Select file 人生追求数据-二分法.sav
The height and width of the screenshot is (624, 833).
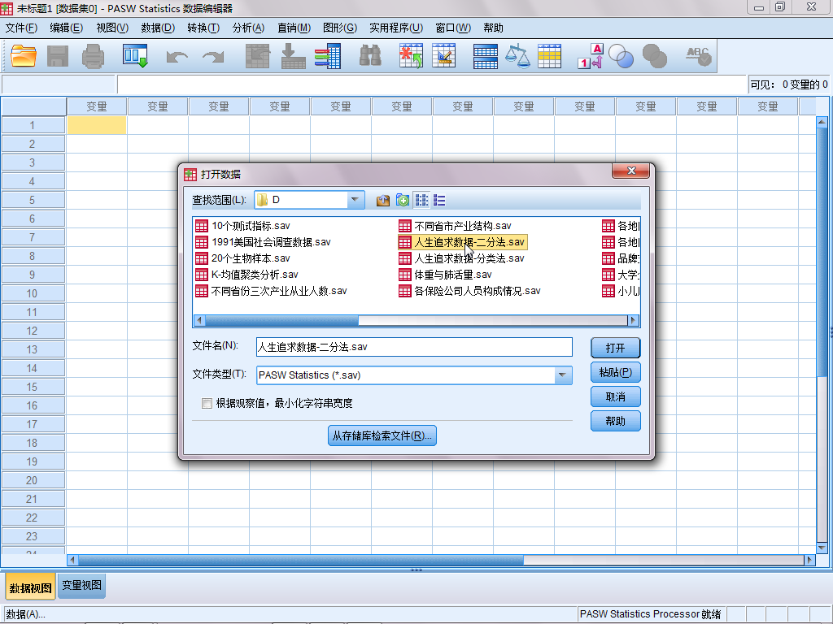coord(462,242)
